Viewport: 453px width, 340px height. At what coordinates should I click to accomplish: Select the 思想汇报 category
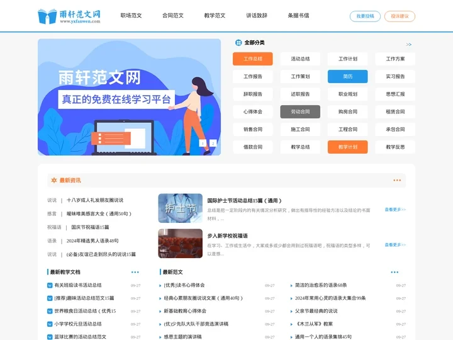tap(395, 94)
